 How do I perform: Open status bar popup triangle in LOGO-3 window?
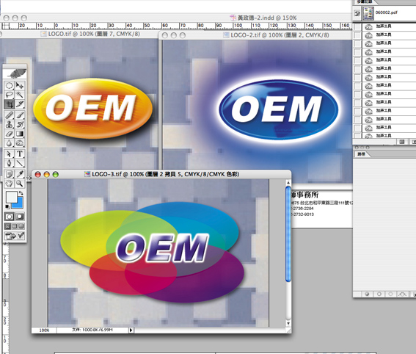tap(131, 330)
